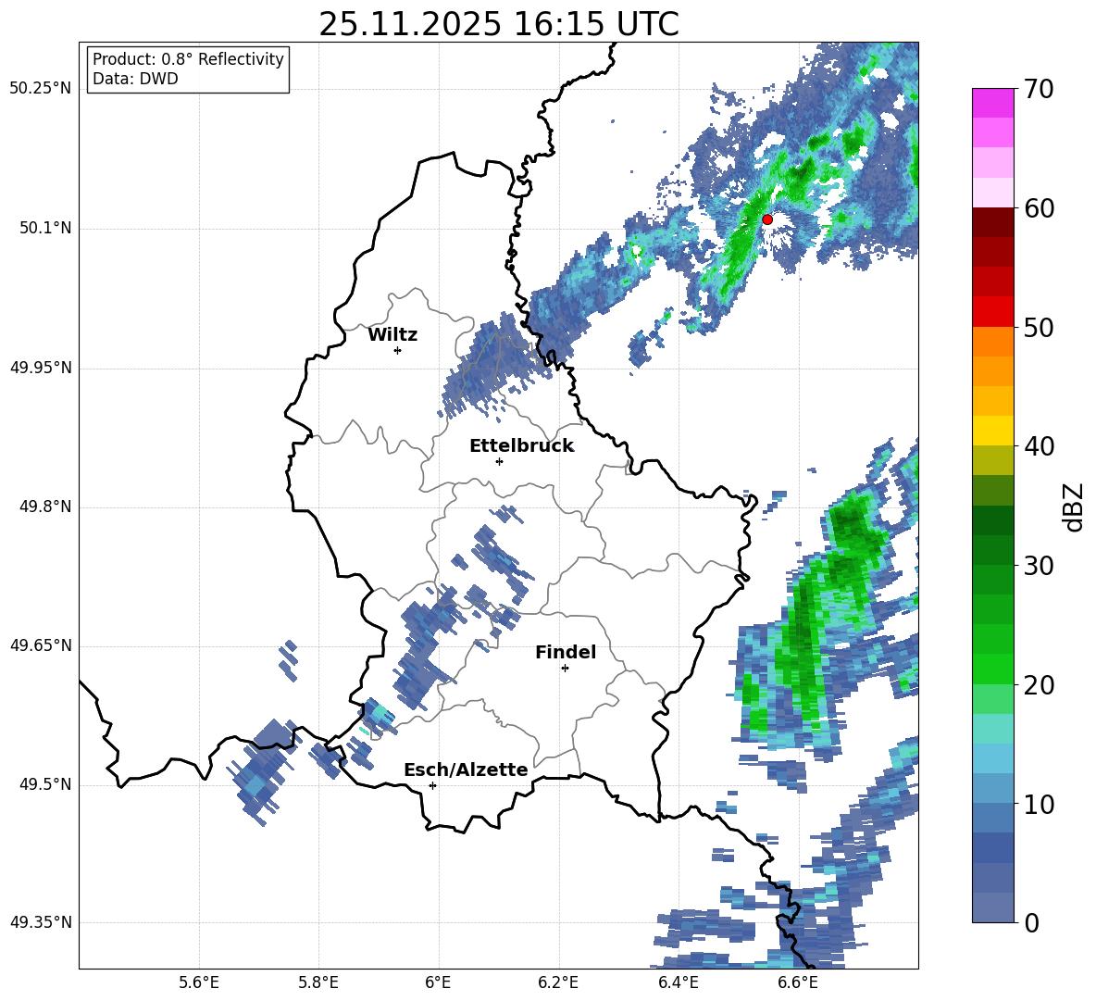Click the 6.2°E longitude label
Image resolution: width=1096 pixels, height=1001 pixels.
pyautogui.click(x=558, y=982)
